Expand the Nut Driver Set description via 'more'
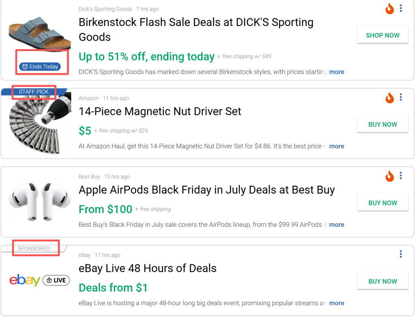The height and width of the screenshot is (318, 415). point(337,146)
